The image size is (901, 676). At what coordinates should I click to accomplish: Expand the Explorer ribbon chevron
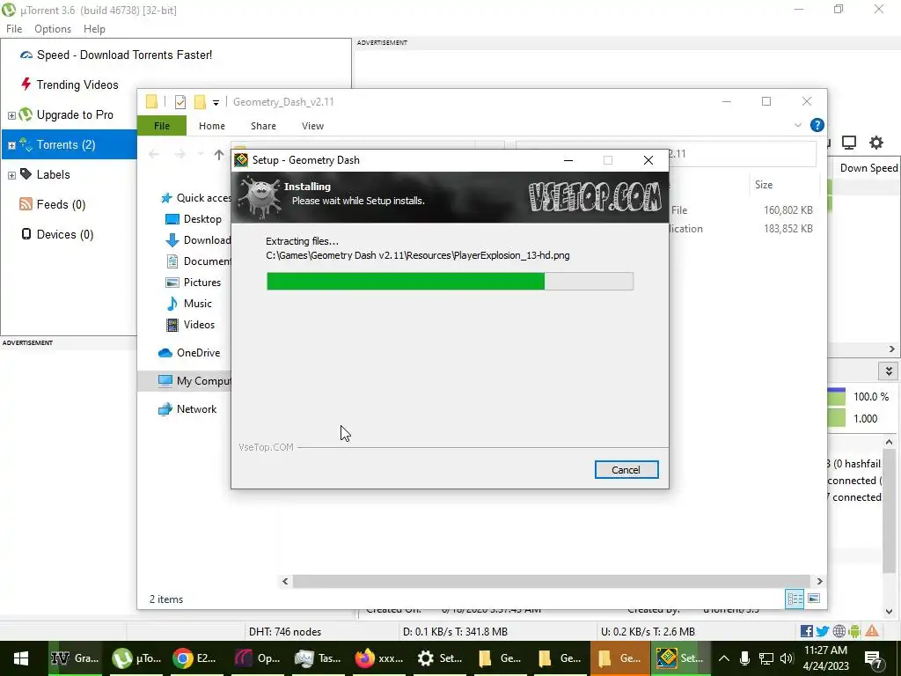pyautogui.click(x=797, y=125)
